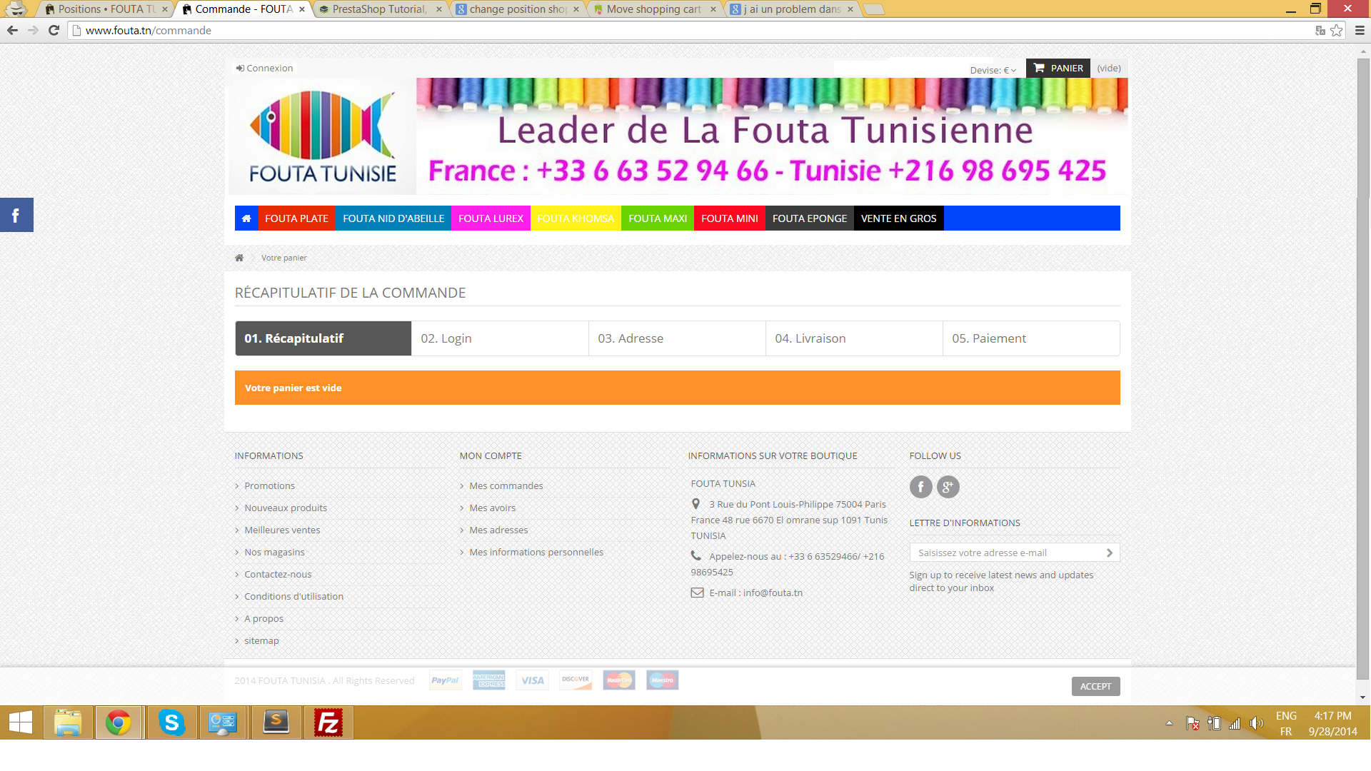The height and width of the screenshot is (771, 1371).
Task: Click the MasterCard payment logo
Action: pos(619,680)
